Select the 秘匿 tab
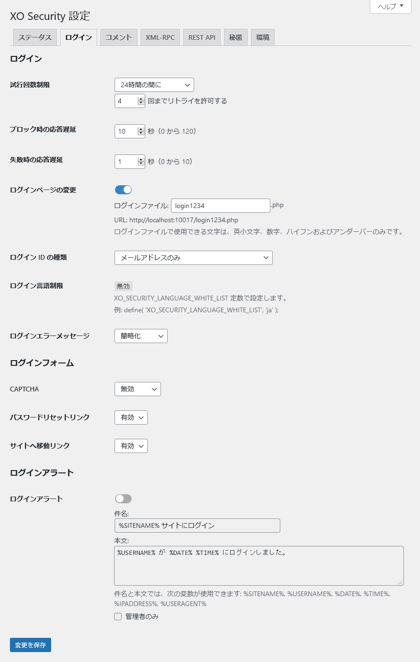Viewport: 420px width, 662px height. 235,37
